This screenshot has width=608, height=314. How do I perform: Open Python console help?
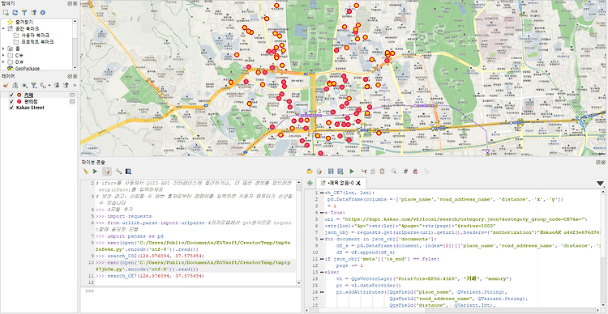pos(128,171)
